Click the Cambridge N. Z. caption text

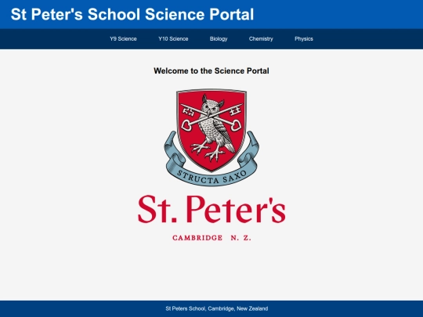point(211,238)
